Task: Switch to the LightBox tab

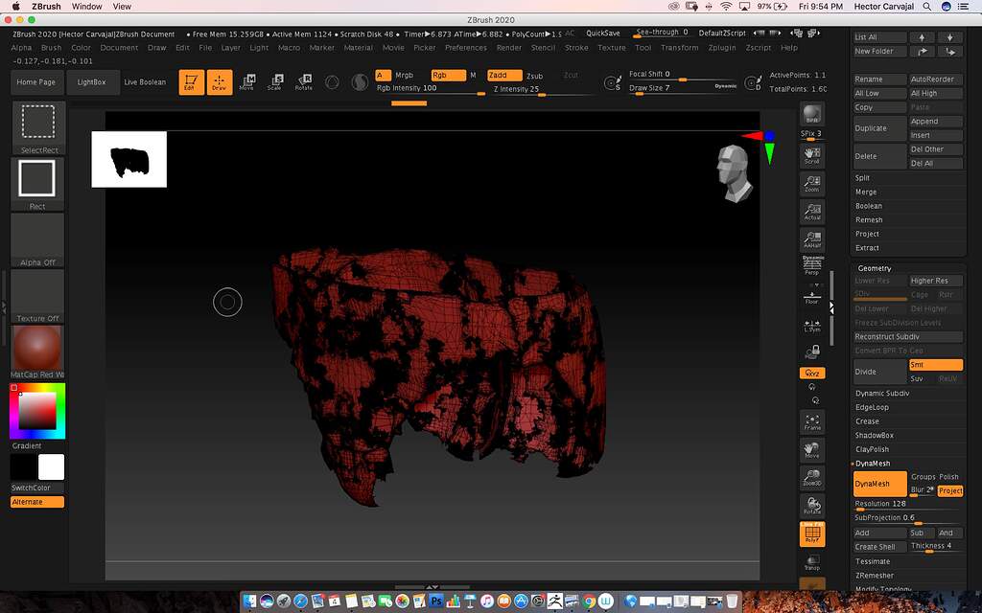Action: click(x=93, y=81)
